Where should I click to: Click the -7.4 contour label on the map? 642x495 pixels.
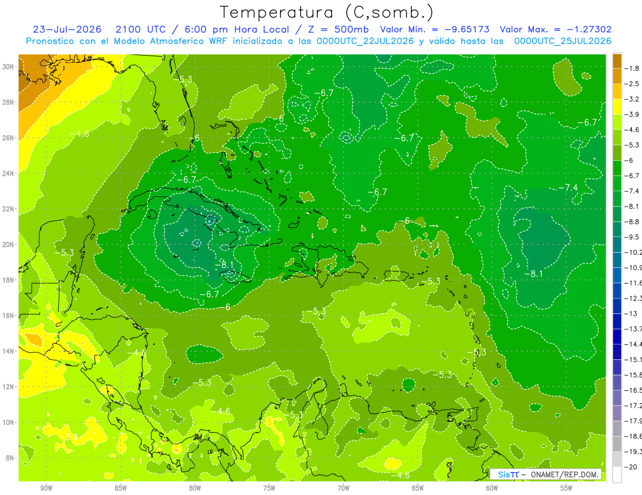(568, 187)
